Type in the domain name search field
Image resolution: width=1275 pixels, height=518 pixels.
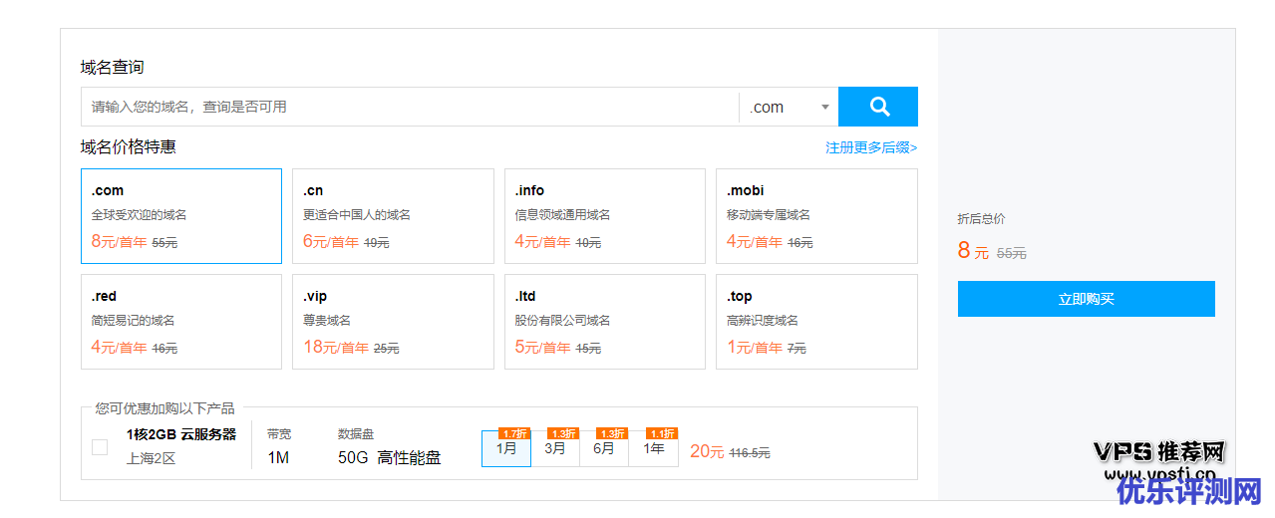pos(409,107)
